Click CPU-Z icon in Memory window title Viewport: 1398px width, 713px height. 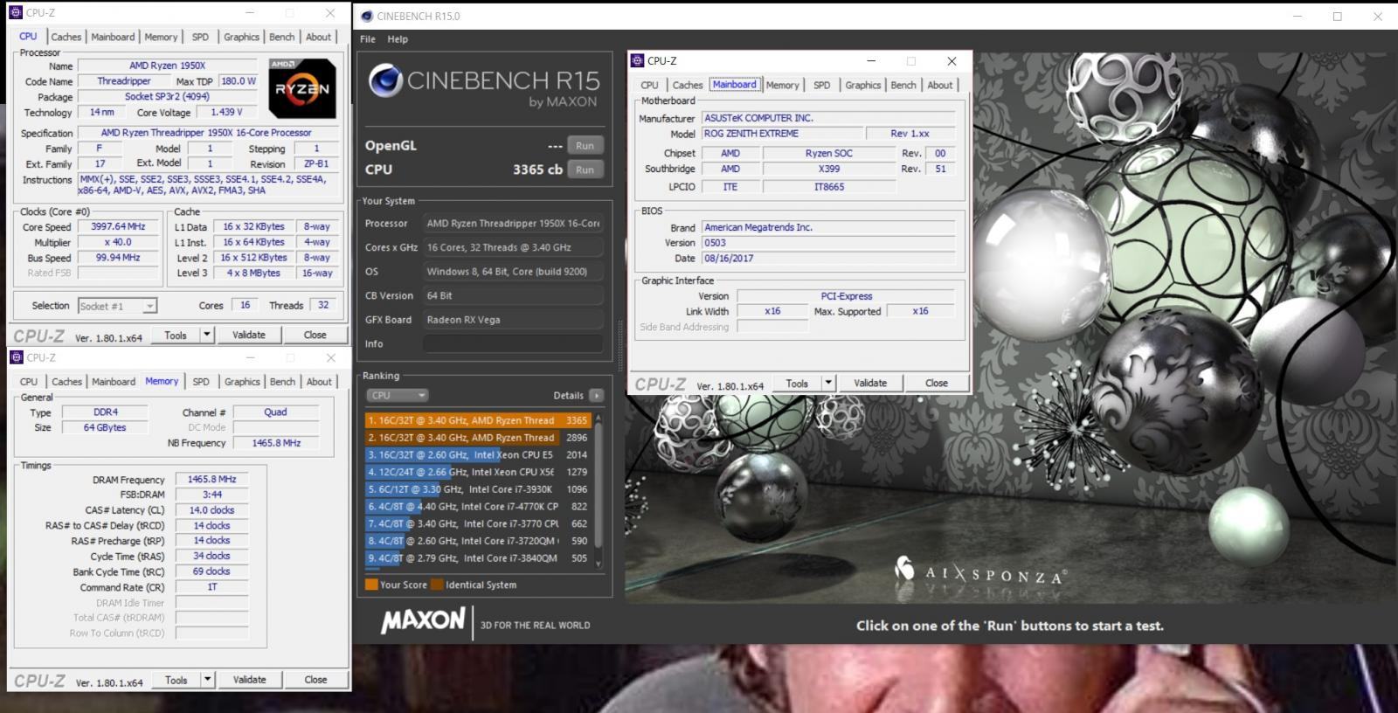(16, 357)
